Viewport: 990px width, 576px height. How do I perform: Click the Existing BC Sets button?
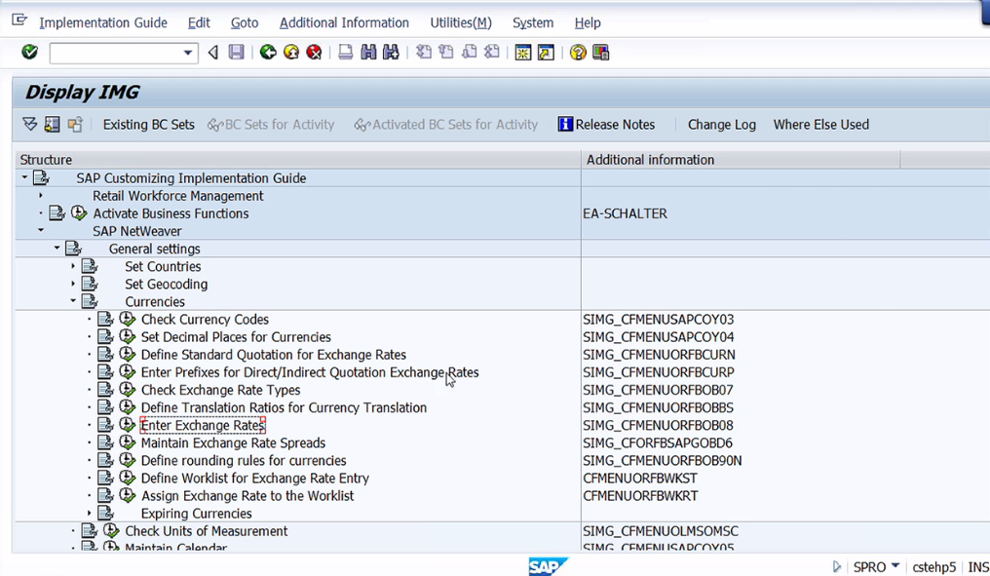click(x=148, y=125)
